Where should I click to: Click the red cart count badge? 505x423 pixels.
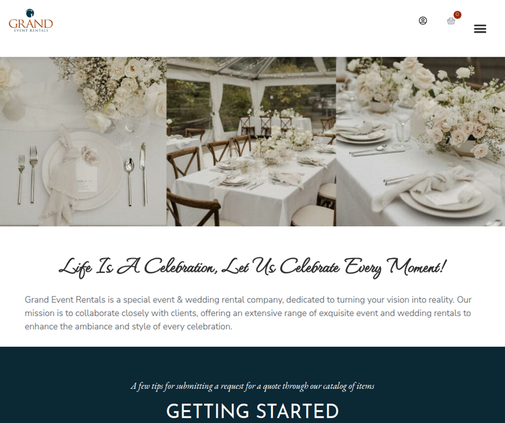[x=457, y=15]
